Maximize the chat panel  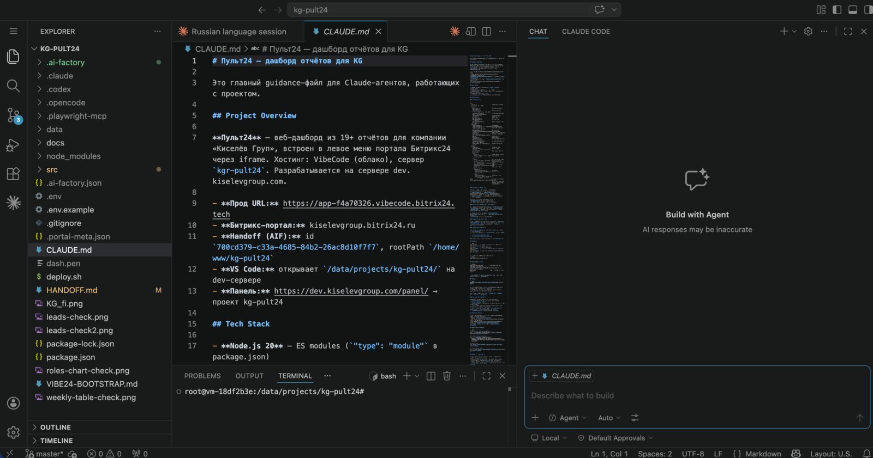(x=848, y=32)
